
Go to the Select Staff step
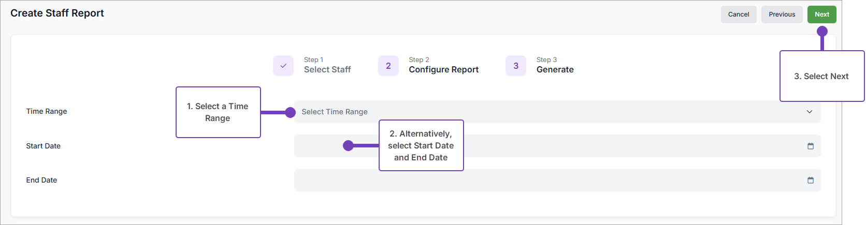coord(327,69)
